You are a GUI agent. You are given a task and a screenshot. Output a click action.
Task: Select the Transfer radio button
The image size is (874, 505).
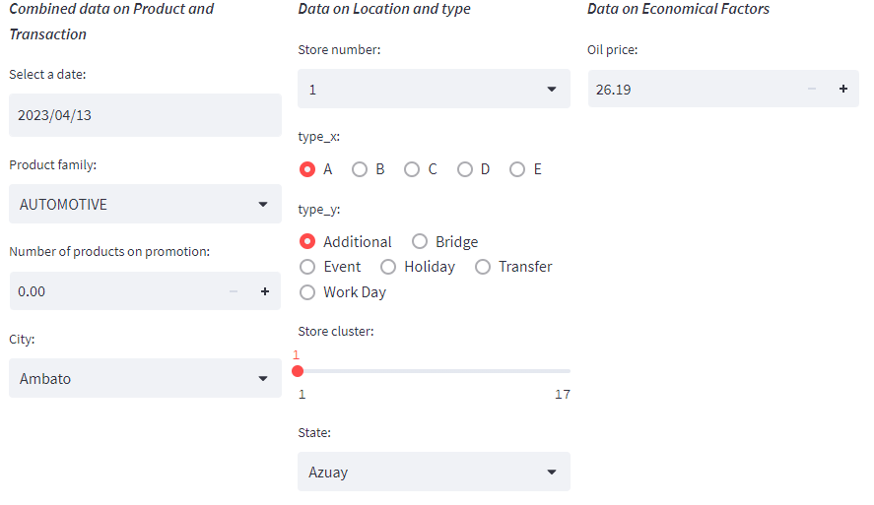tap(483, 267)
